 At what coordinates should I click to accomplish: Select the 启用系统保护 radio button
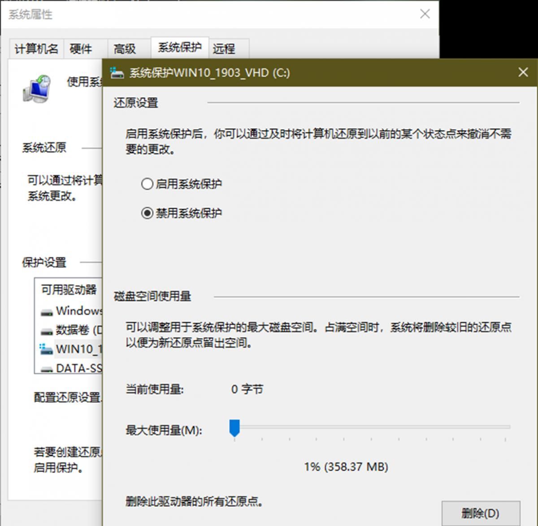(147, 184)
